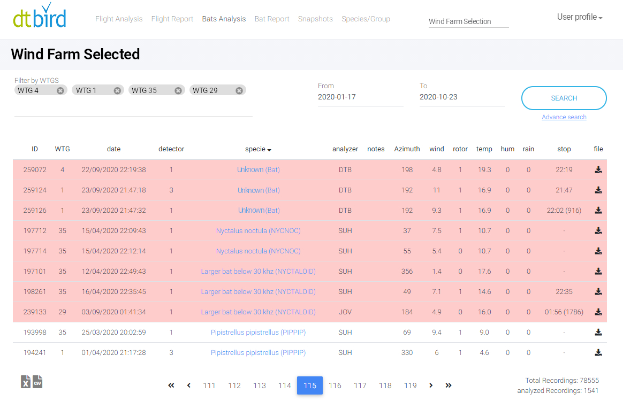Jump to first page of results
The image size is (623, 417).
(x=171, y=385)
